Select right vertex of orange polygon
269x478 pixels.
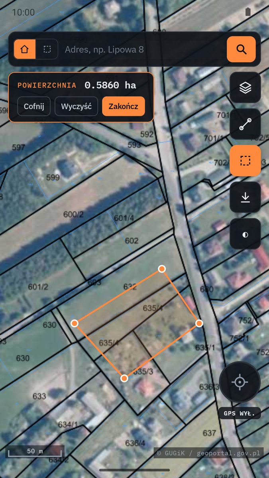tap(199, 323)
